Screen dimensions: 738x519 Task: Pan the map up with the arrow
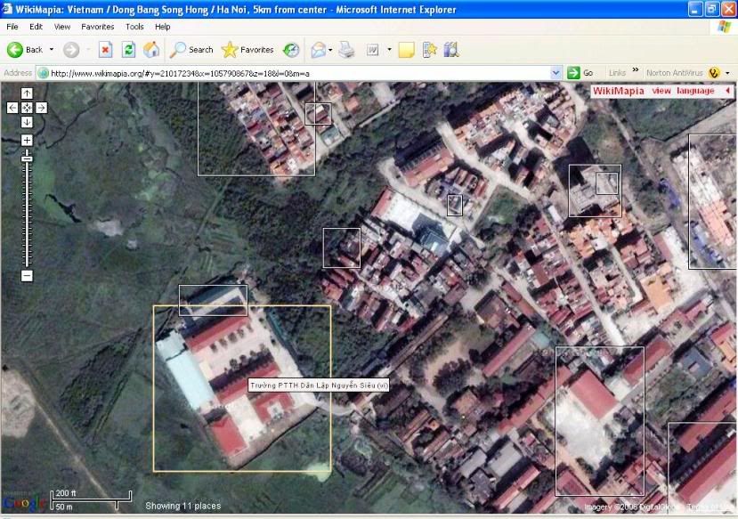point(27,93)
